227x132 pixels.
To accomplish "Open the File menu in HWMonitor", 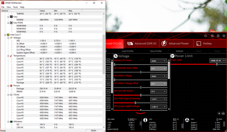I will coord(3,7).
